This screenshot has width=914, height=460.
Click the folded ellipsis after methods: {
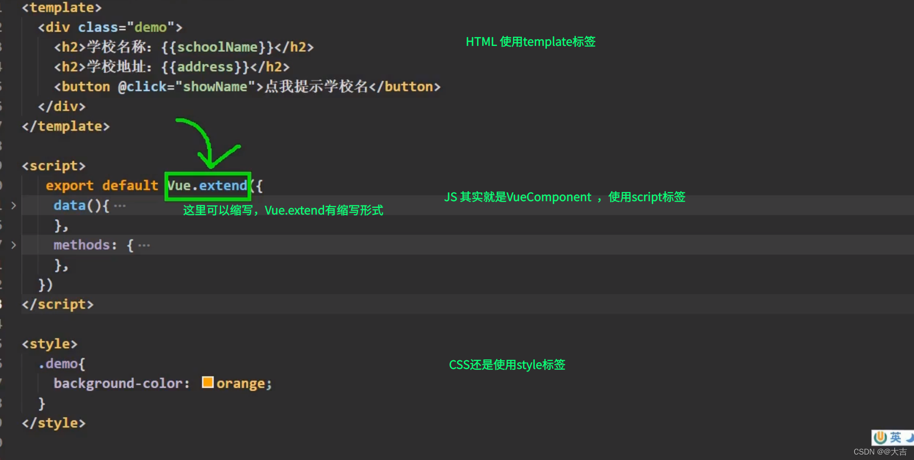point(144,245)
